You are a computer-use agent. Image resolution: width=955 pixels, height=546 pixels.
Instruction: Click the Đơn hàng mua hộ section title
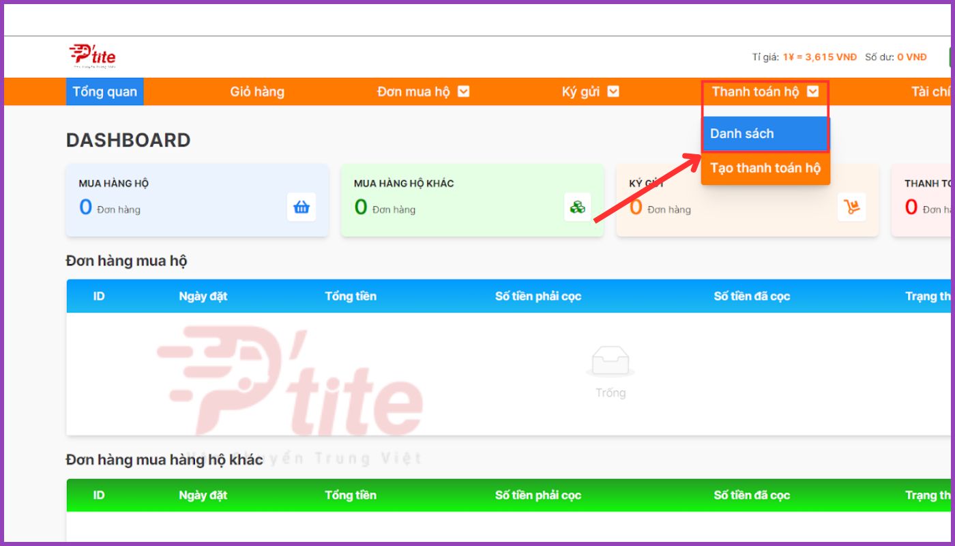(x=127, y=261)
